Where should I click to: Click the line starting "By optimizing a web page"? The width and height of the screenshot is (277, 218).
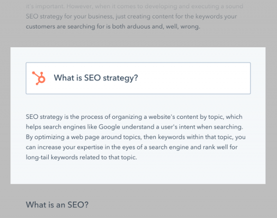pos(136,137)
